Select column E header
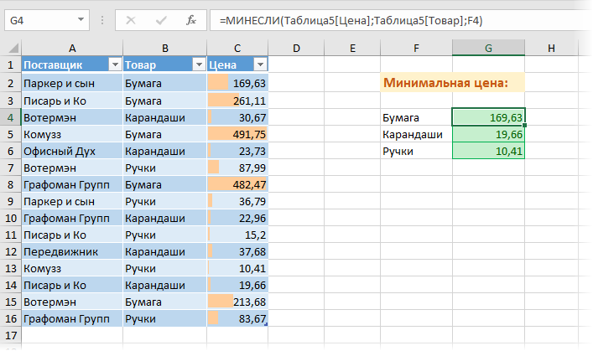The width and height of the screenshot is (593, 351). (352, 48)
